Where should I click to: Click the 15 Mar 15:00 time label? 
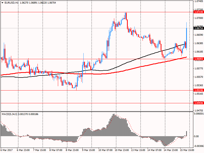click(x=187, y=150)
